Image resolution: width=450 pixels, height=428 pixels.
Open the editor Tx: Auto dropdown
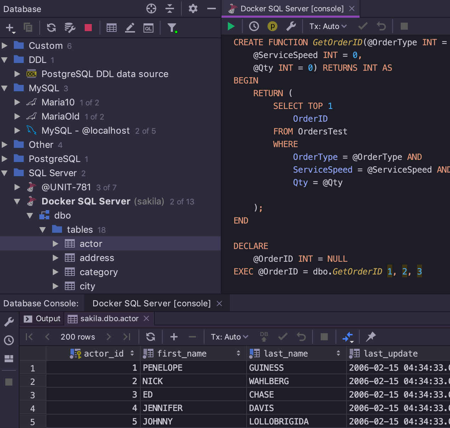328,27
